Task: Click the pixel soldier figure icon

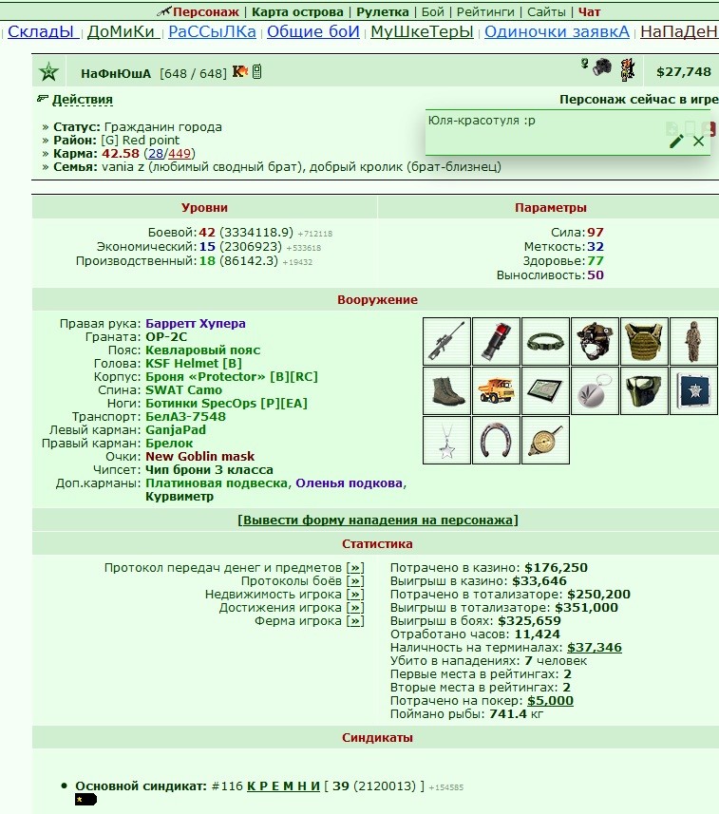Action: 628,69
